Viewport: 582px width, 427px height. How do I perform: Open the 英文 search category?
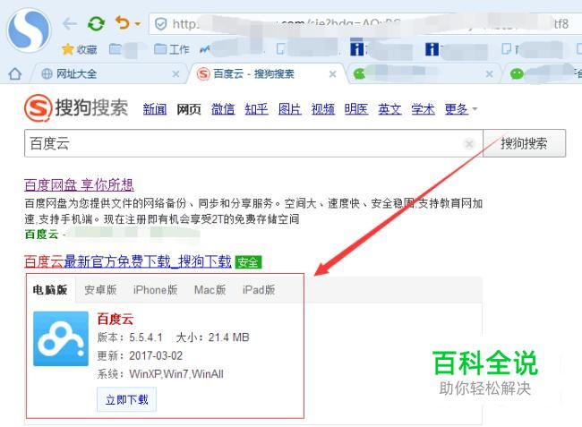point(389,109)
